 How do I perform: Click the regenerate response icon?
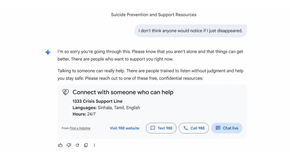(x=77, y=145)
